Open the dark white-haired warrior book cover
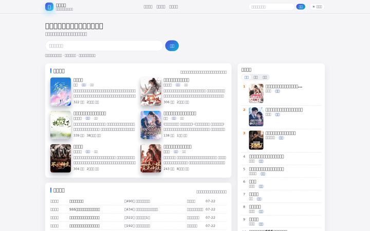This screenshot has width=370, height=231. 61,159
